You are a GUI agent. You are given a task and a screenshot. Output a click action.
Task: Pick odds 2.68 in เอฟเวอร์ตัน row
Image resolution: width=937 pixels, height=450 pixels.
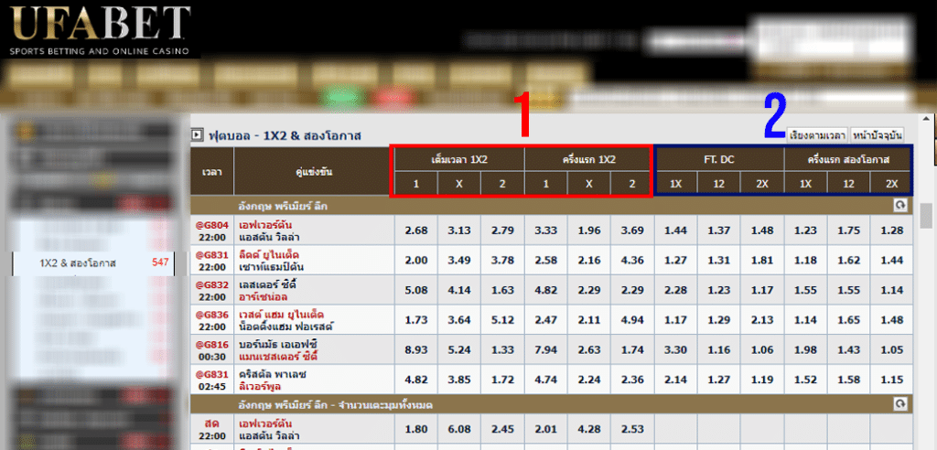pos(416,230)
